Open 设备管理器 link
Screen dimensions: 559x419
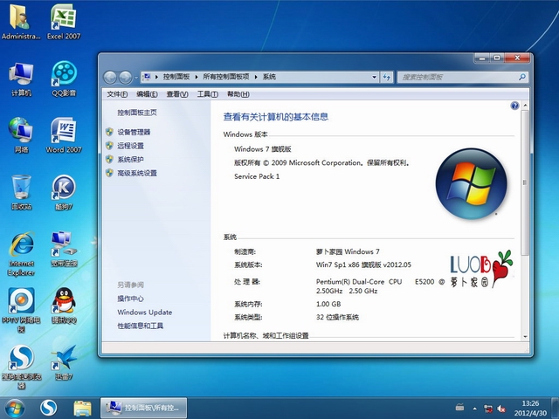[x=134, y=132]
